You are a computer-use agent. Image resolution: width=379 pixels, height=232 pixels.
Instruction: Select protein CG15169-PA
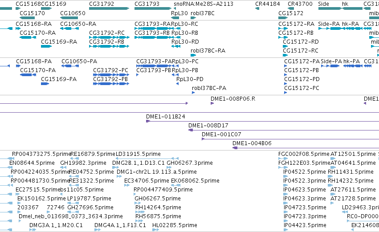(45, 84)
